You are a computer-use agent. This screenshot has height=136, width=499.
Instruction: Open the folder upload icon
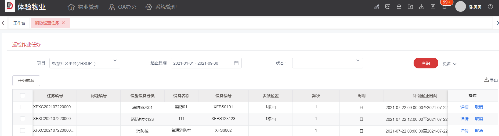410,7
